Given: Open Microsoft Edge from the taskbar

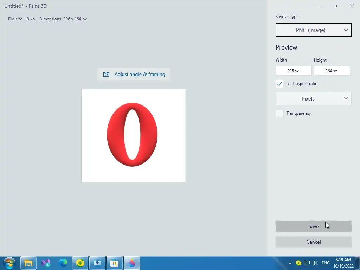Looking at the screenshot, I should pyautogui.click(x=63, y=263).
